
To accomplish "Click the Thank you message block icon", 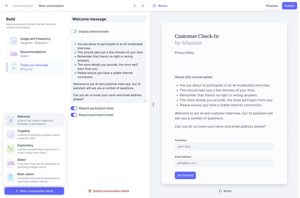I will (x=14, y=67).
